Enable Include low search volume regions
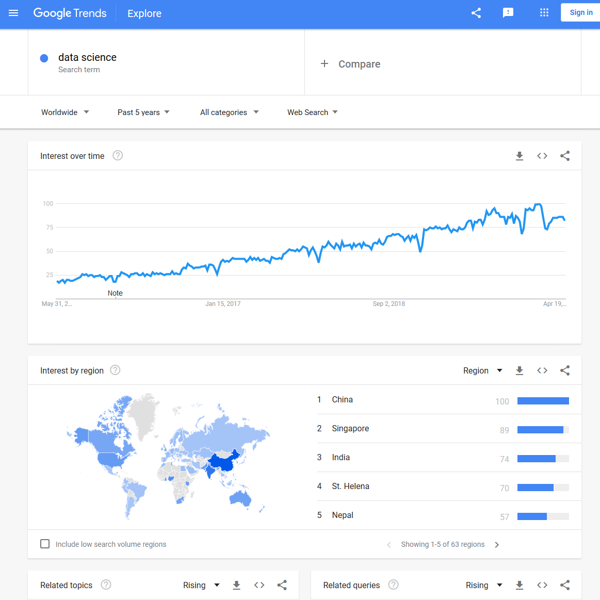 pos(45,544)
